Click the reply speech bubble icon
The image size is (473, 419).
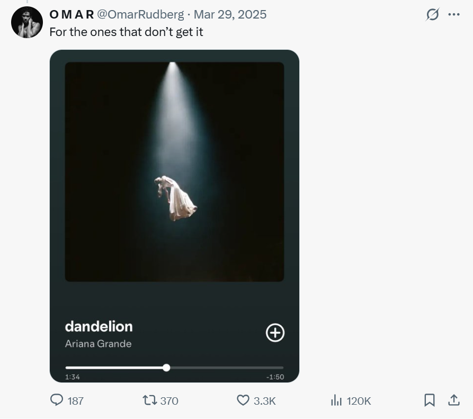point(57,400)
